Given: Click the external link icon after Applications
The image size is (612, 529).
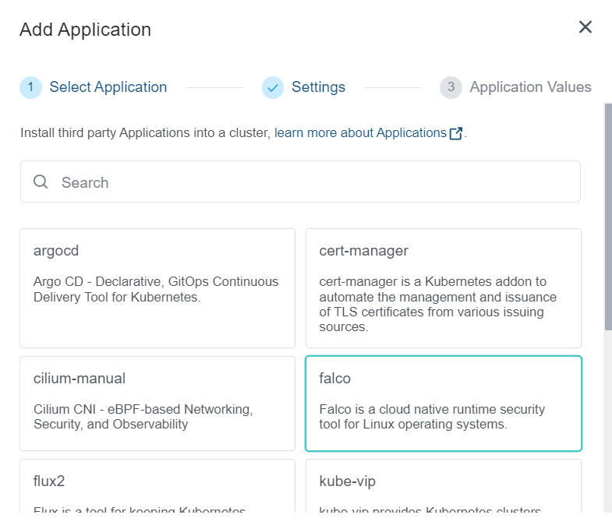Looking at the screenshot, I should tap(456, 133).
